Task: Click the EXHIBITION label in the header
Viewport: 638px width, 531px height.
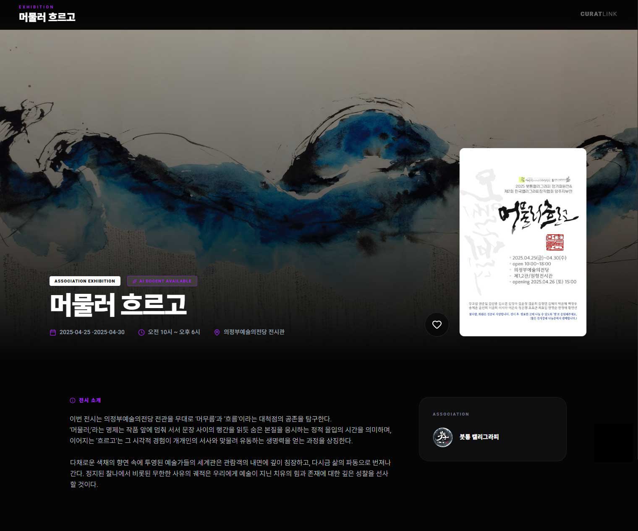Action: click(37, 7)
